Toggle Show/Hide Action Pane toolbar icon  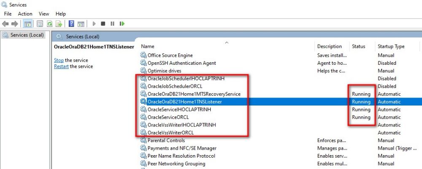tap(81, 24)
